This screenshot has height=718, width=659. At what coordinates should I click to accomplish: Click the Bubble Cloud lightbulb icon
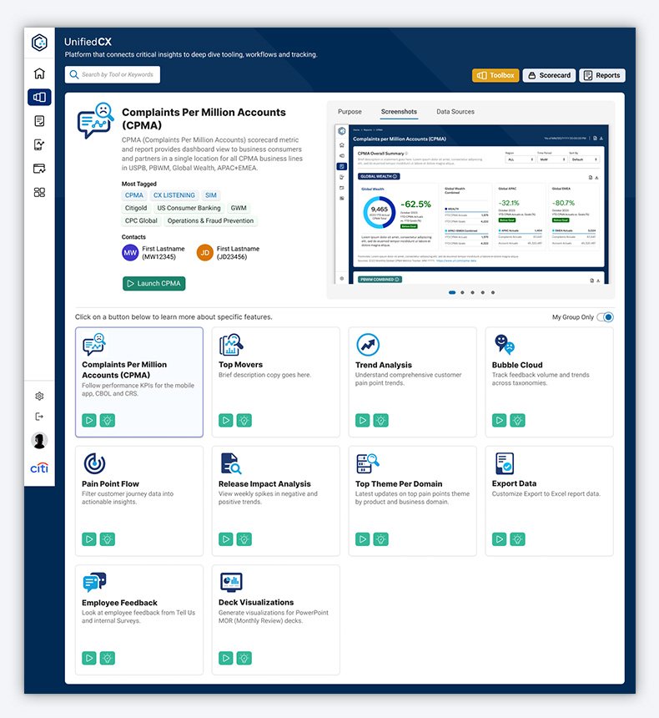(517, 420)
